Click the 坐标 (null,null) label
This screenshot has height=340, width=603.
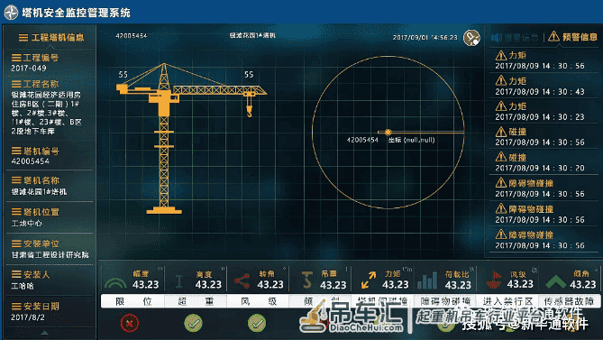[x=412, y=140]
